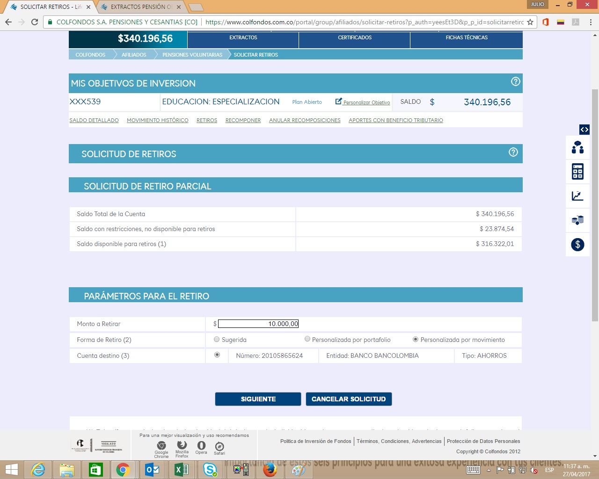Open the calculator icon in right sidebar
This screenshot has height=479, width=599.
pos(577,172)
